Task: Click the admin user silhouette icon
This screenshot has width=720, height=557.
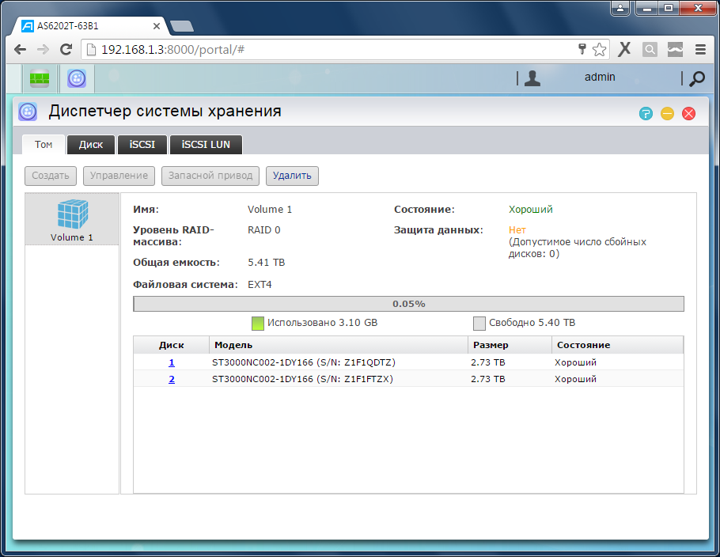Action: click(x=532, y=78)
